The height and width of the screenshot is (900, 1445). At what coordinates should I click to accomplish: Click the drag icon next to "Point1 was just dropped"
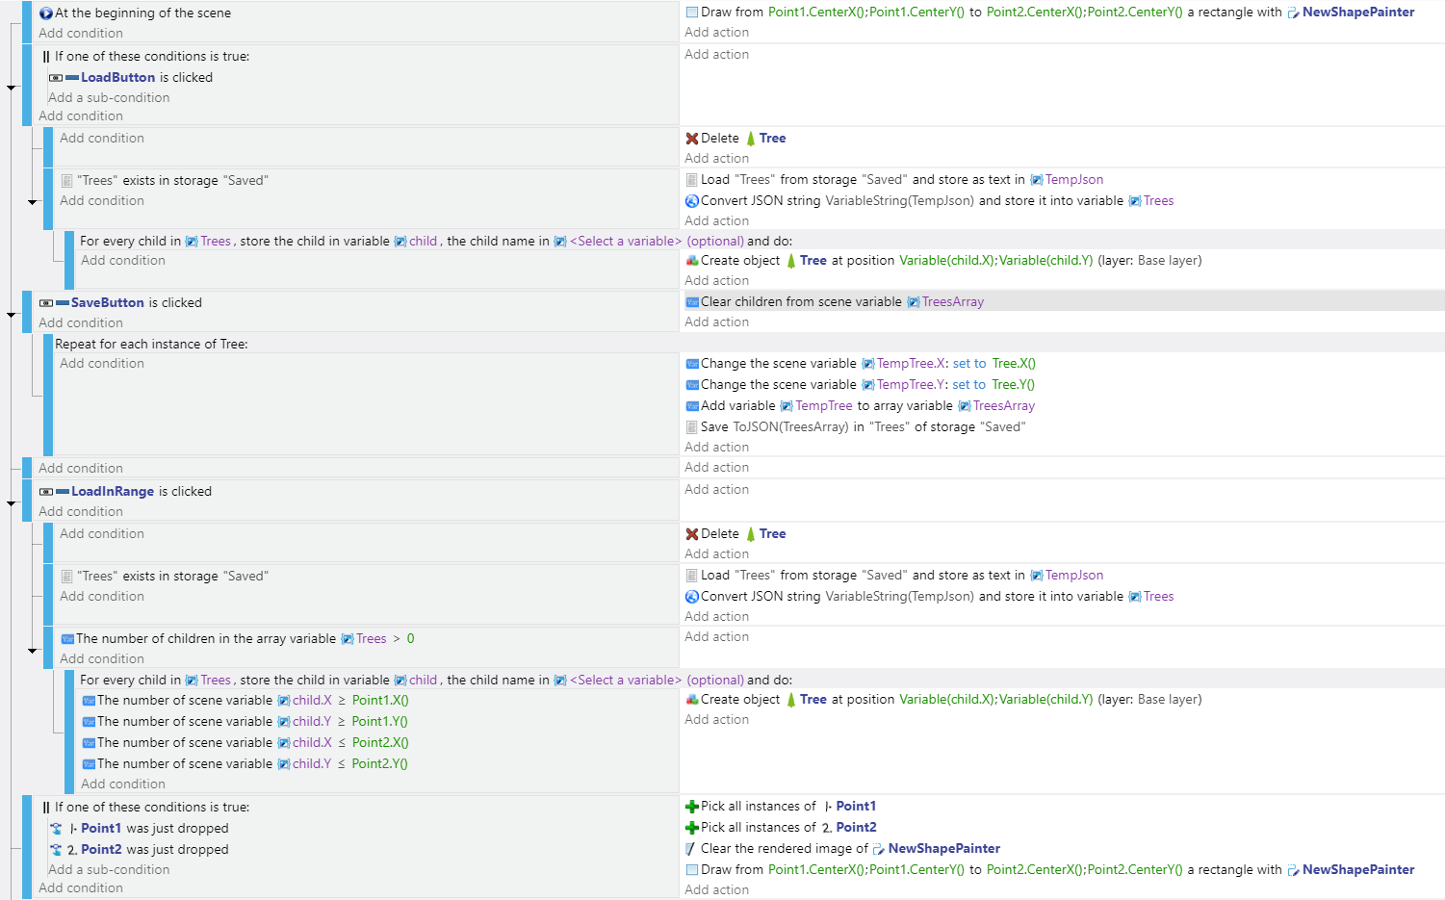(56, 829)
